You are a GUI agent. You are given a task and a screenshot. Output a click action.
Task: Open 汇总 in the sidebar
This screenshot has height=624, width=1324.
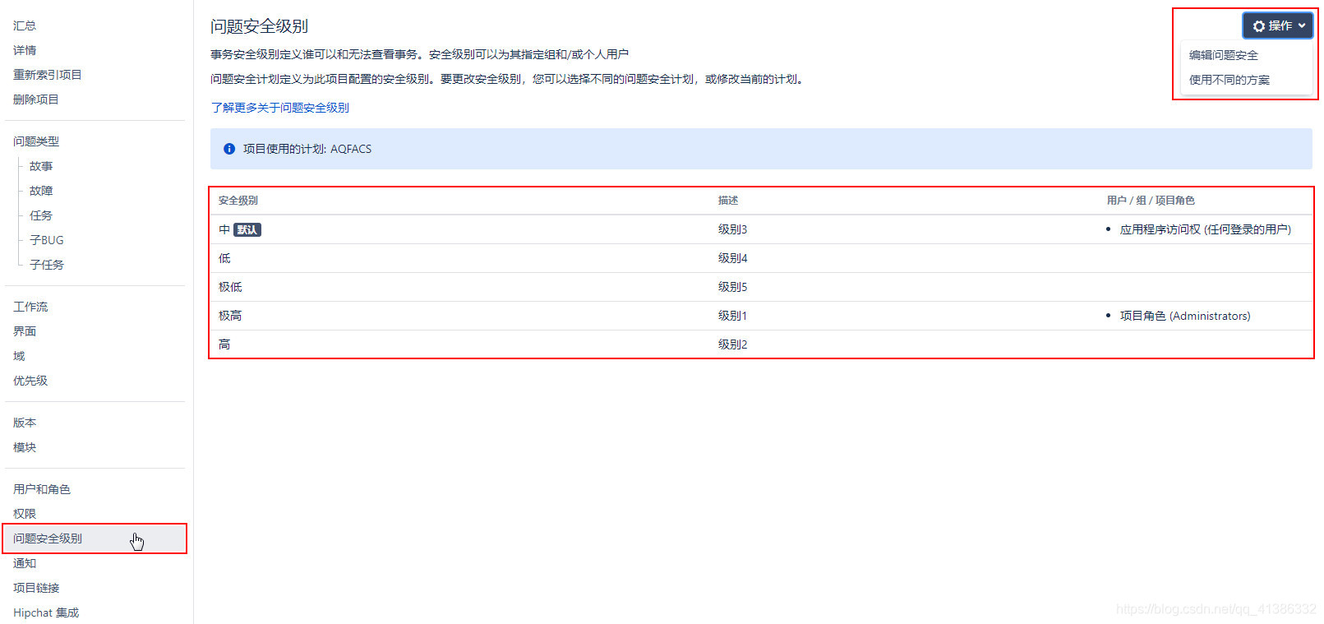click(x=25, y=25)
